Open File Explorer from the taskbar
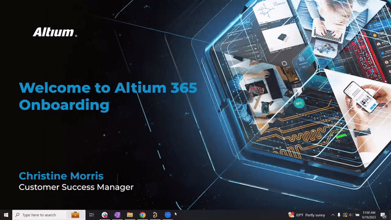This screenshot has width=391, height=220. pos(130,215)
